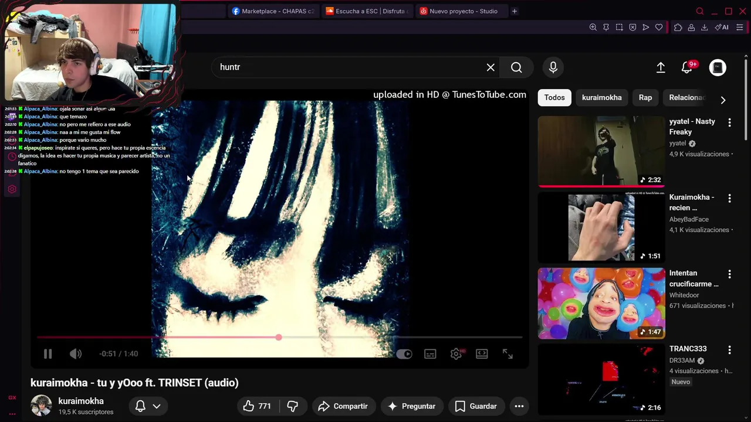The width and height of the screenshot is (751, 422).
Task: Pause the video with the pause icon
Action: click(48, 354)
